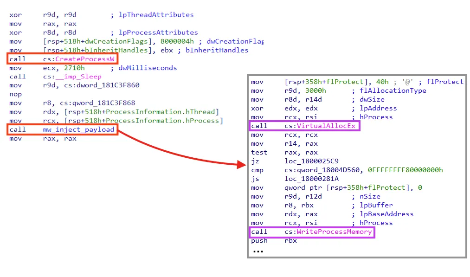Select the r8d, r14d operands
The height and width of the screenshot is (277, 470).
pos(303,100)
